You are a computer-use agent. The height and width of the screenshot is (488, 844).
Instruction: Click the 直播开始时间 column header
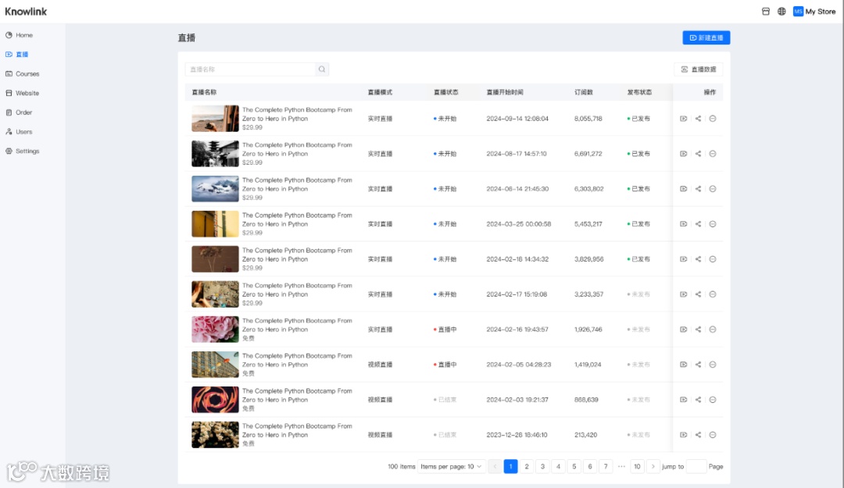[x=505, y=93]
